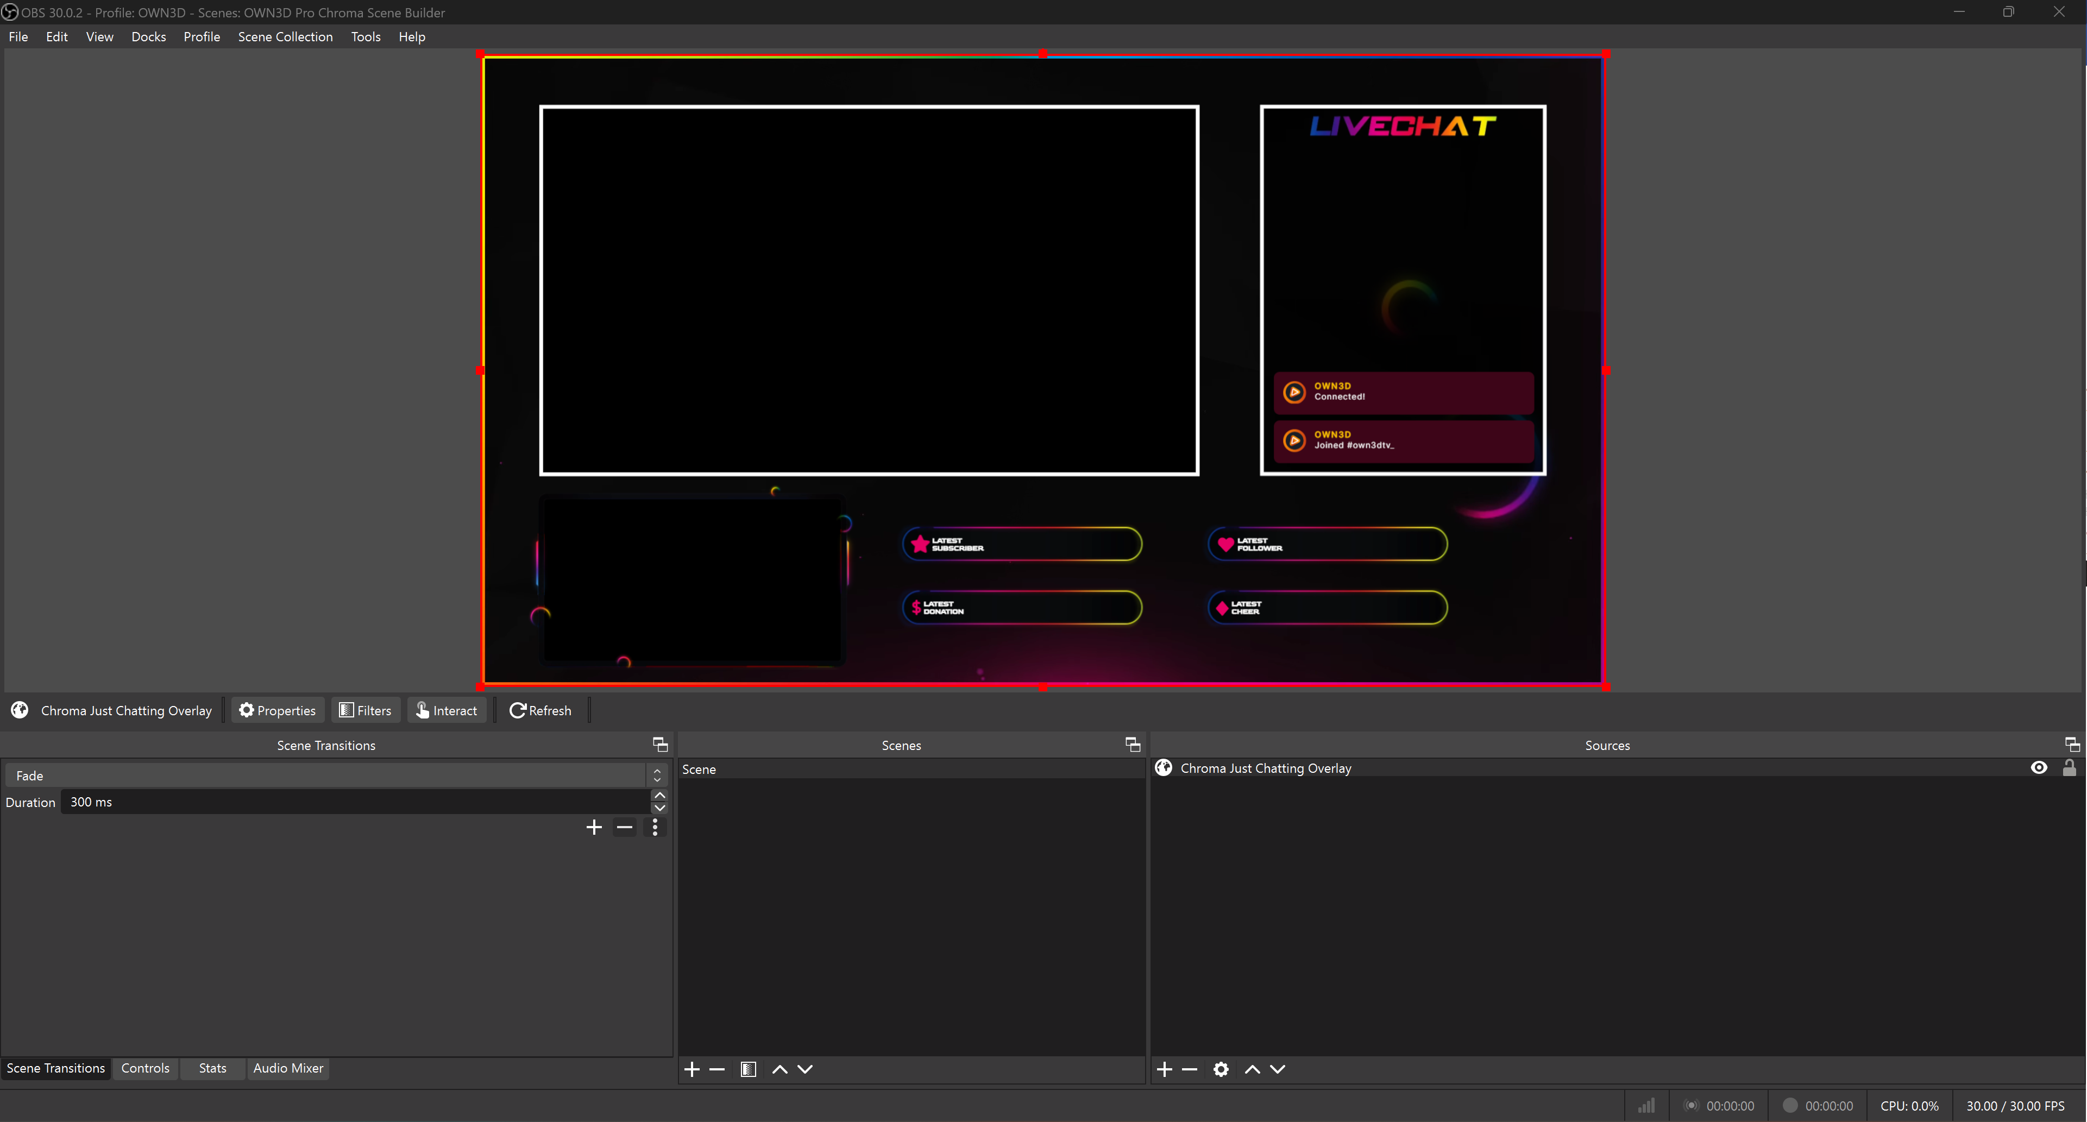This screenshot has width=2087, height=1122.
Task: Click the Interact button
Action: pos(447,710)
